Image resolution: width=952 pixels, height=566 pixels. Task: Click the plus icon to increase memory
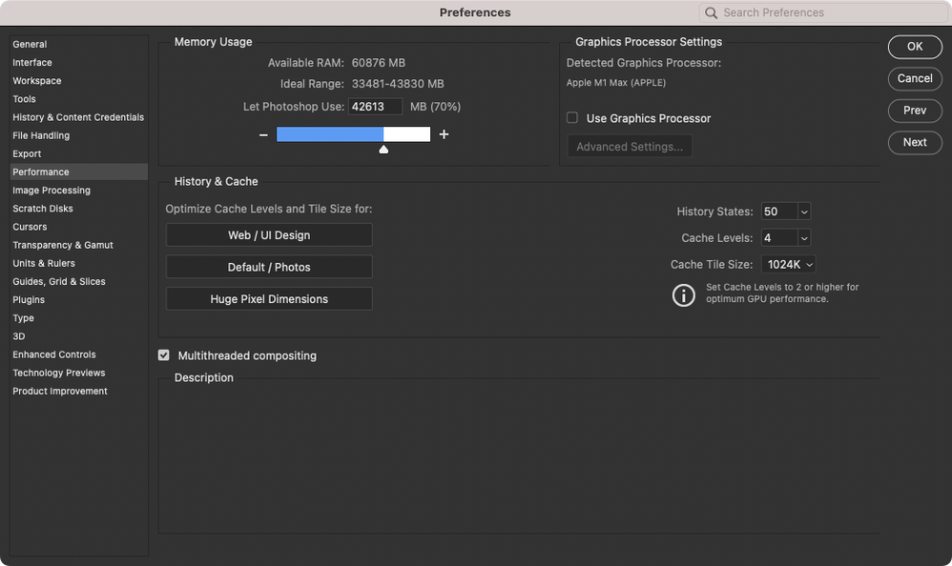444,134
